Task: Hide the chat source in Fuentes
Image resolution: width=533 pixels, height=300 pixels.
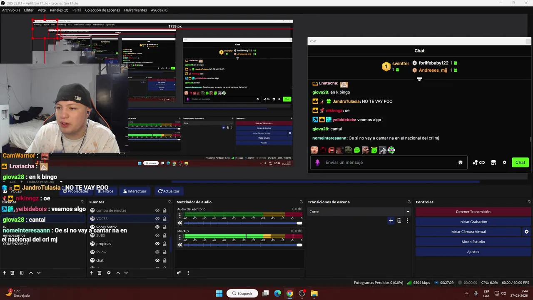Action: pos(157,260)
